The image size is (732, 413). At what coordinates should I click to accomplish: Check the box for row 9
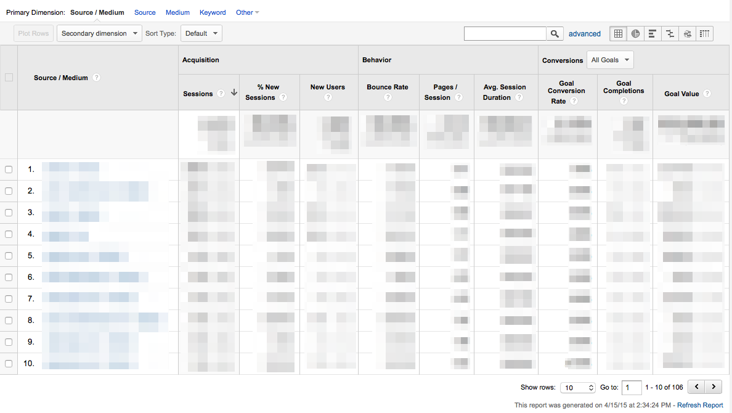[x=9, y=342]
